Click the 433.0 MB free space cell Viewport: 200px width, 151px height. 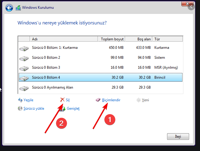[144, 48]
